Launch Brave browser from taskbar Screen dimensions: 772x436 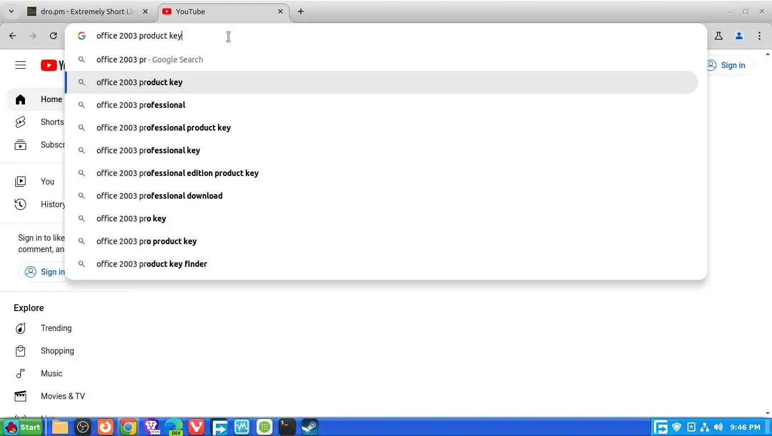coord(151,427)
